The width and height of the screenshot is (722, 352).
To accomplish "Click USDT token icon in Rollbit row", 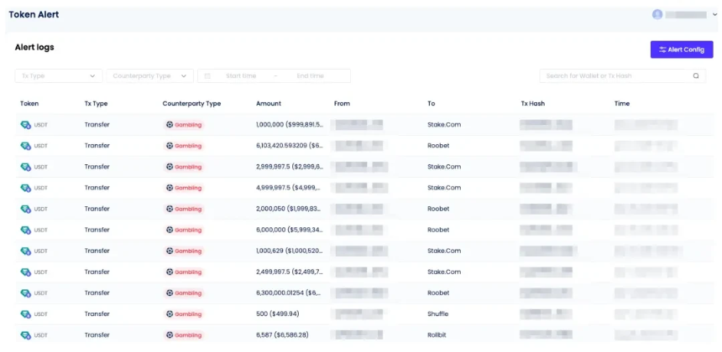I will point(25,335).
